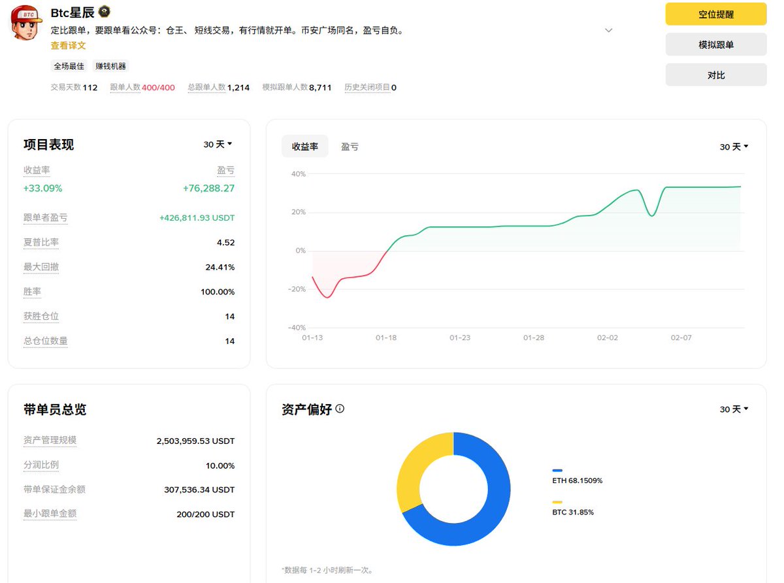Click the 带单保证金余额 label
The image size is (784, 583).
click(x=55, y=489)
